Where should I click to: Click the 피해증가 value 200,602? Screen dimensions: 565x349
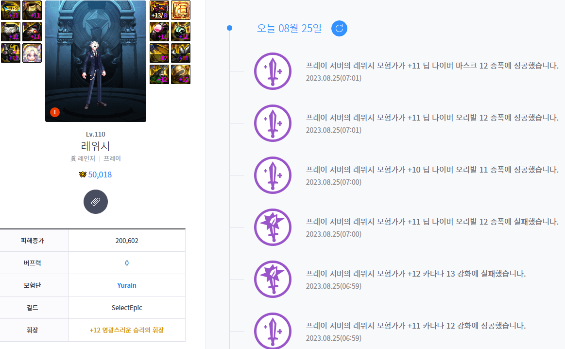pos(127,241)
